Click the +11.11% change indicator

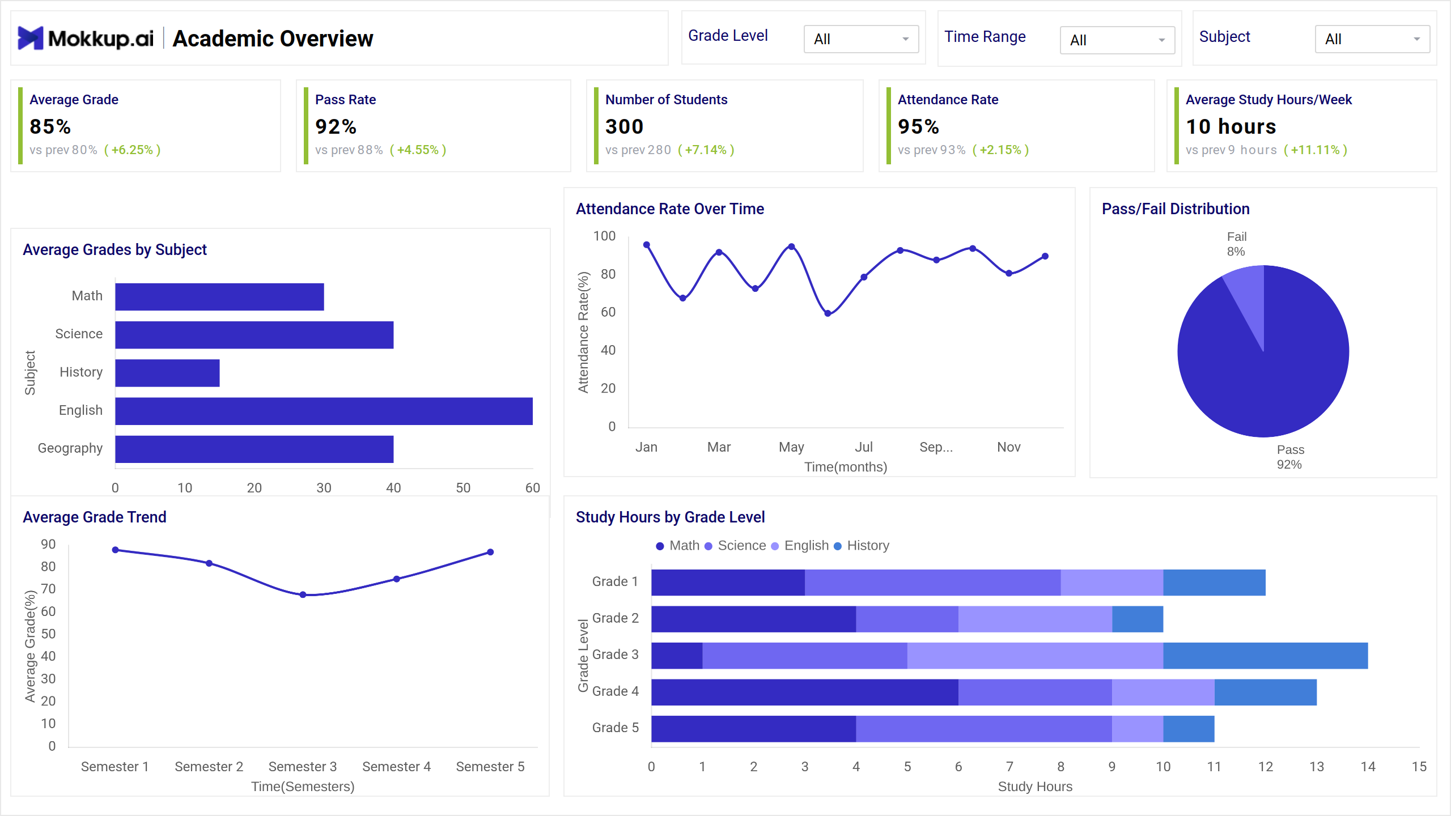pyautogui.click(x=1315, y=150)
